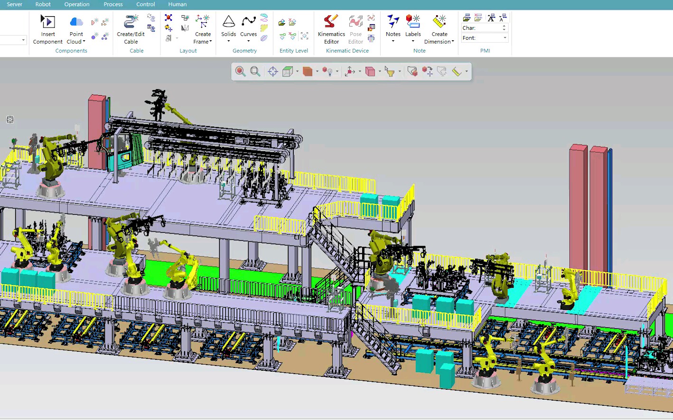The width and height of the screenshot is (673, 420).
Task: Select the Process ribbon tab
Action: tap(113, 4)
